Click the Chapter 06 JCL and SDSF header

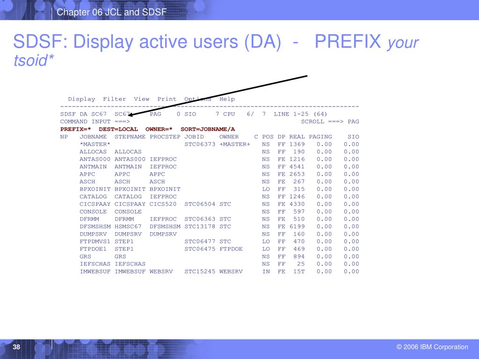tap(111, 12)
